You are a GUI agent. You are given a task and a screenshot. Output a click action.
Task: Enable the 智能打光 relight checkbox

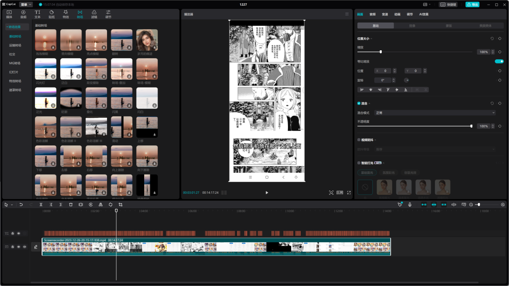[x=359, y=163]
